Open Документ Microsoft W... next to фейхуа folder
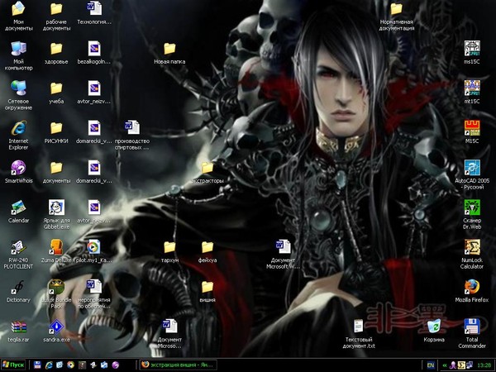Screen dimensions: 496x372 (x=283, y=255)
